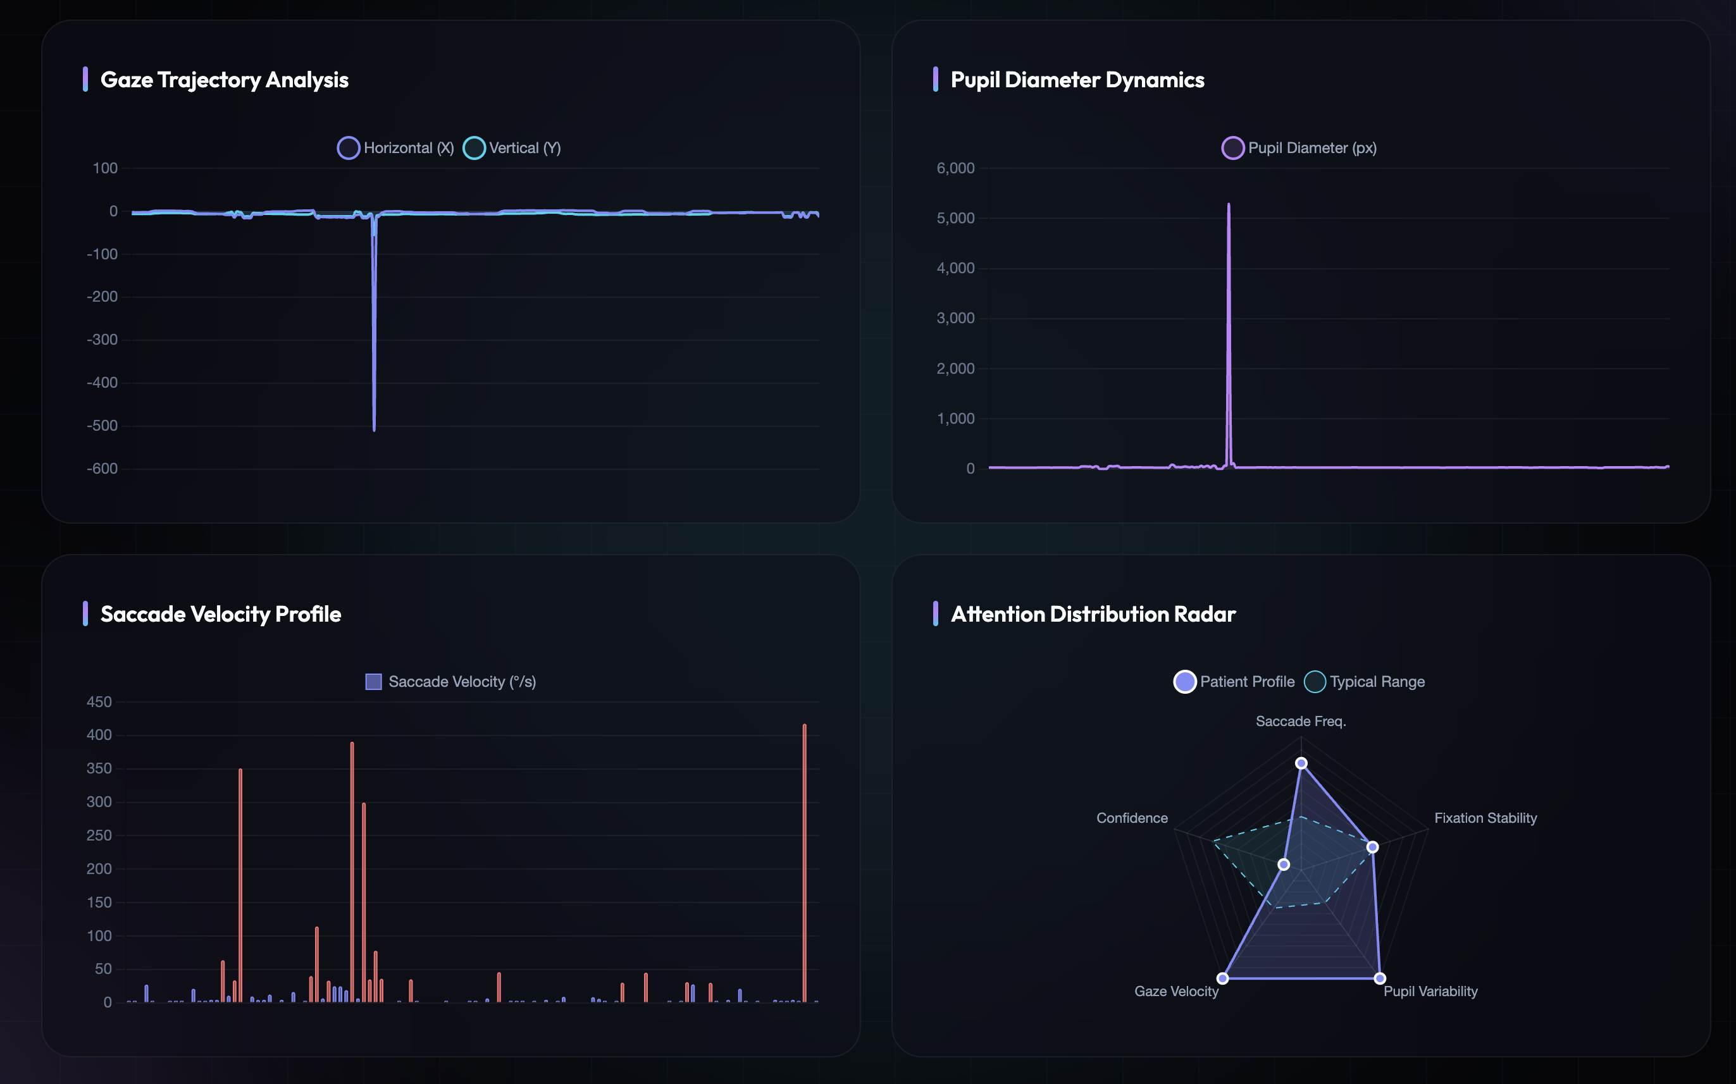The width and height of the screenshot is (1736, 1084).
Task: Click the Typical Range legend label text
Action: [1377, 682]
